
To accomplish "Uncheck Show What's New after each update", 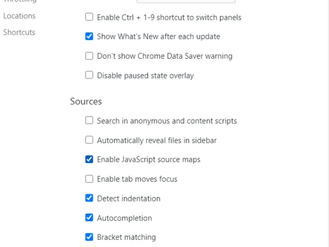I will [x=89, y=36].
